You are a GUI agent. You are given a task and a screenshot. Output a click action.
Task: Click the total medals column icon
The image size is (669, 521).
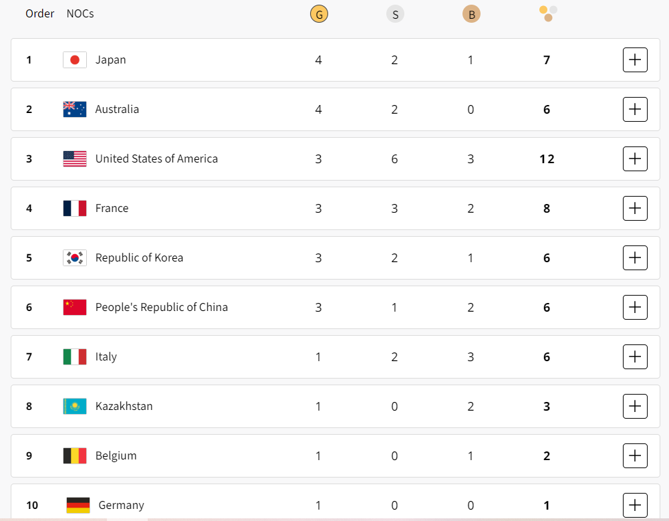[x=548, y=13]
